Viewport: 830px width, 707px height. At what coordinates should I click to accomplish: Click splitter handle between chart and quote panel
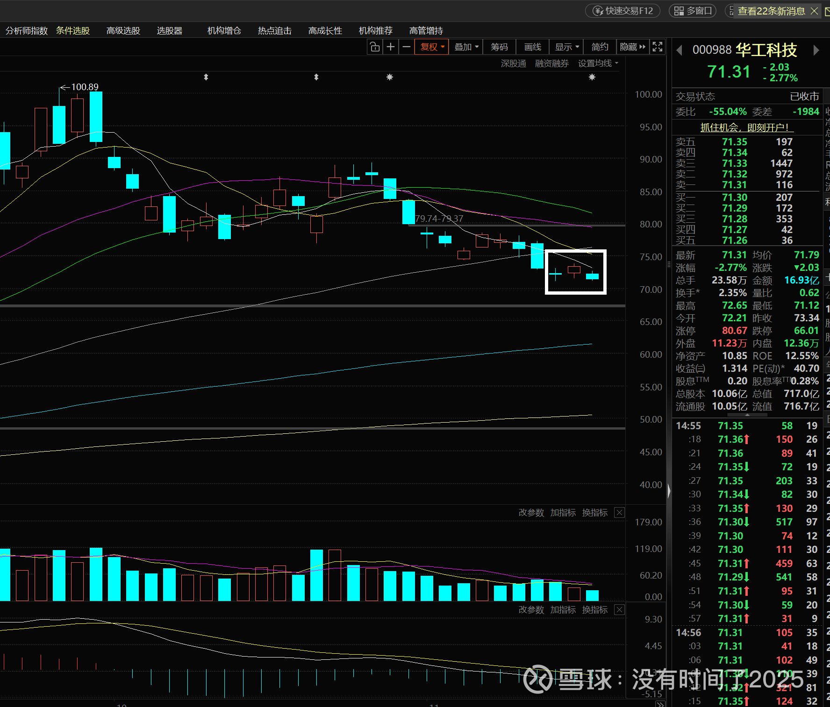(x=669, y=264)
